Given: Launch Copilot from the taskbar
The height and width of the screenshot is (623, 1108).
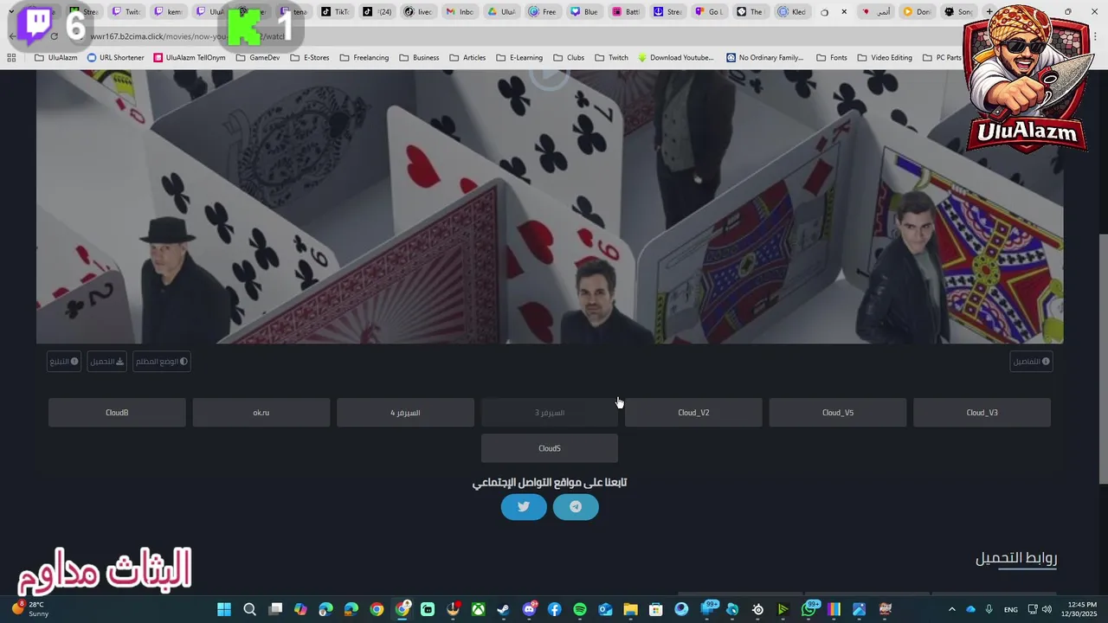Looking at the screenshot, I should pyautogui.click(x=300, y=609).
